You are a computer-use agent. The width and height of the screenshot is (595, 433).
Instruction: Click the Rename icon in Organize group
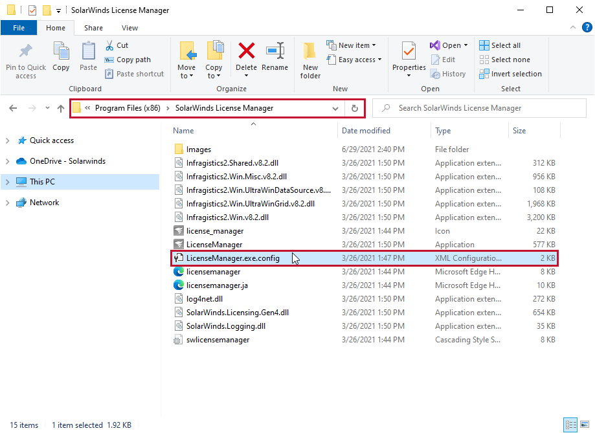pos(275,51)
